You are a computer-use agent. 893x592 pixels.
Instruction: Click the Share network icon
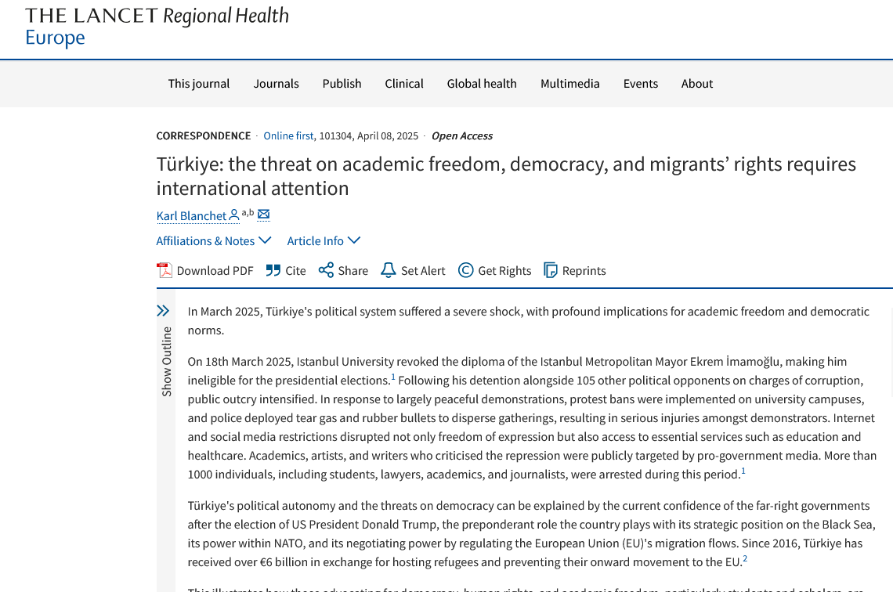pyautogui.click(x=327, y=270)
